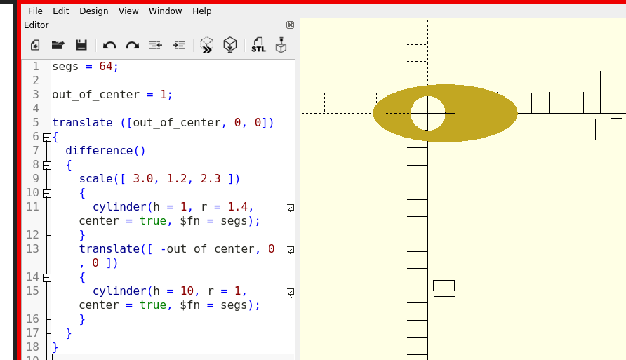The image size is (626, 360).
Task: Collapse the difference block at line 8
Action: (47, 165)
